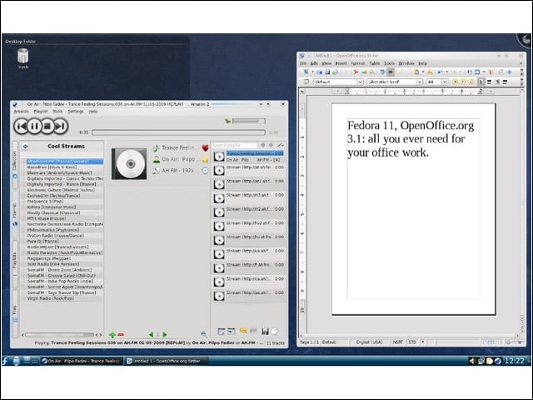533x400 pixels.
Task: Click the undo icon in Writer toolbar
Action: point(441,72)
